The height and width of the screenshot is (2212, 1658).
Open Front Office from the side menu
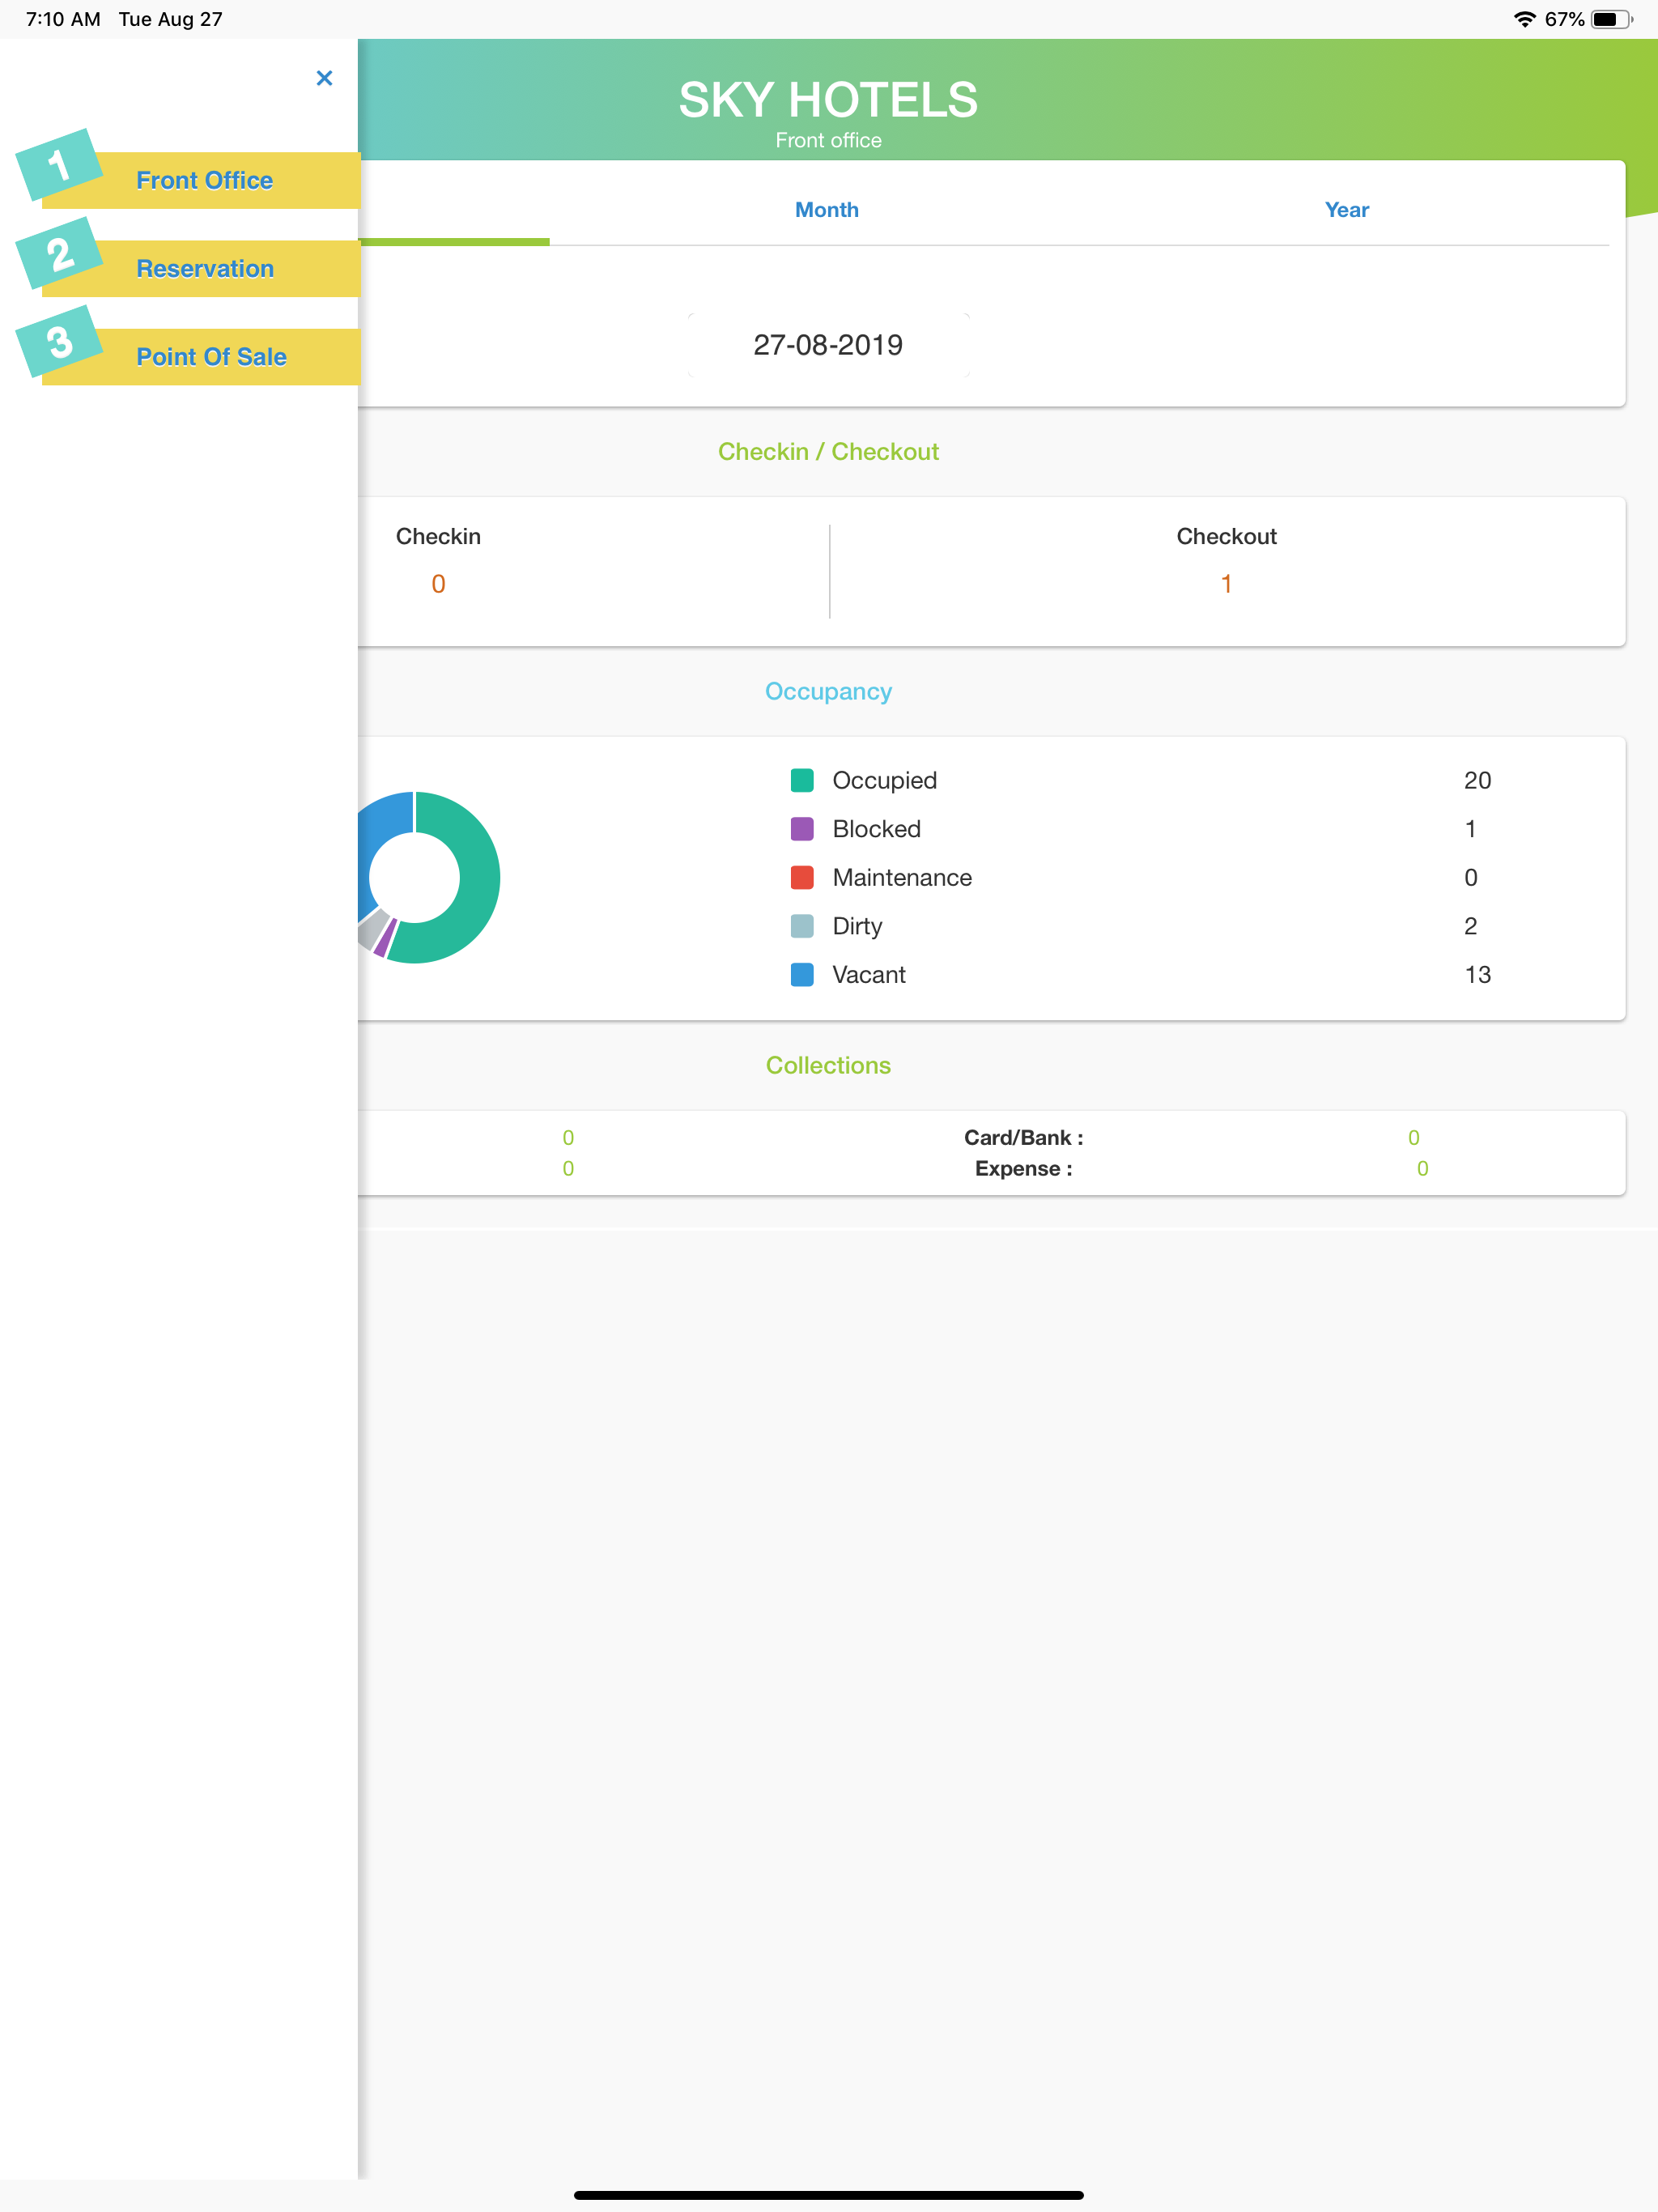pos(200,180)
